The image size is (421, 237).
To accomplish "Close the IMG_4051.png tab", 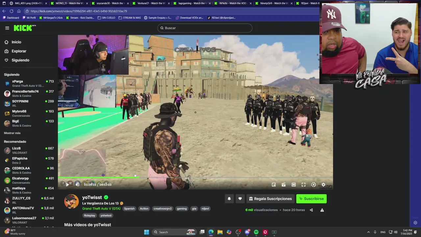I will click(x=46, y=3).
